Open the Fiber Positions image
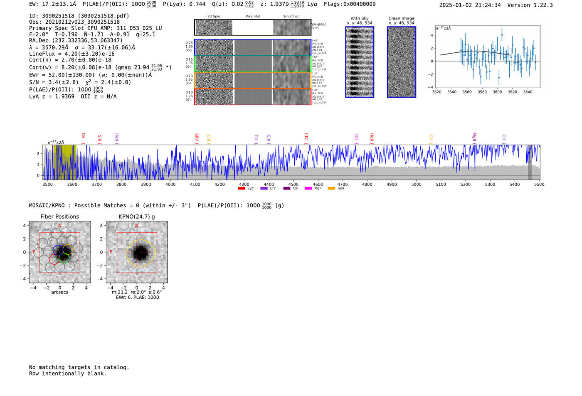This screenshot has height=396, width=582. [x=60, y=252]
